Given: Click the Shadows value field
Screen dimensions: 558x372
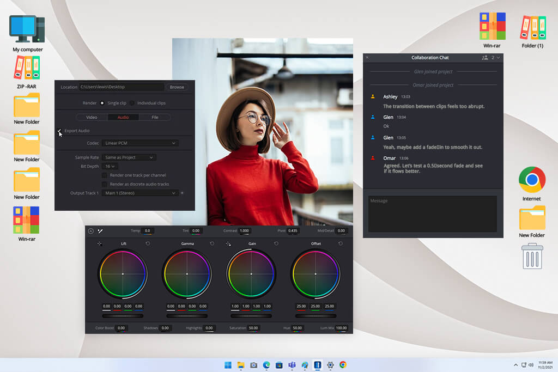Looking at the screenshot, I should click(165, 328).
